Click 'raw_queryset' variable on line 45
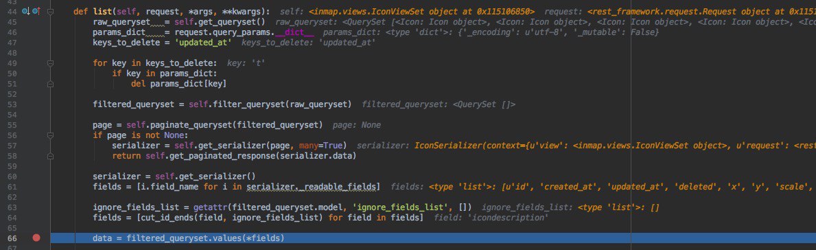This screenshot has width=816, height=250. (121, 22)
